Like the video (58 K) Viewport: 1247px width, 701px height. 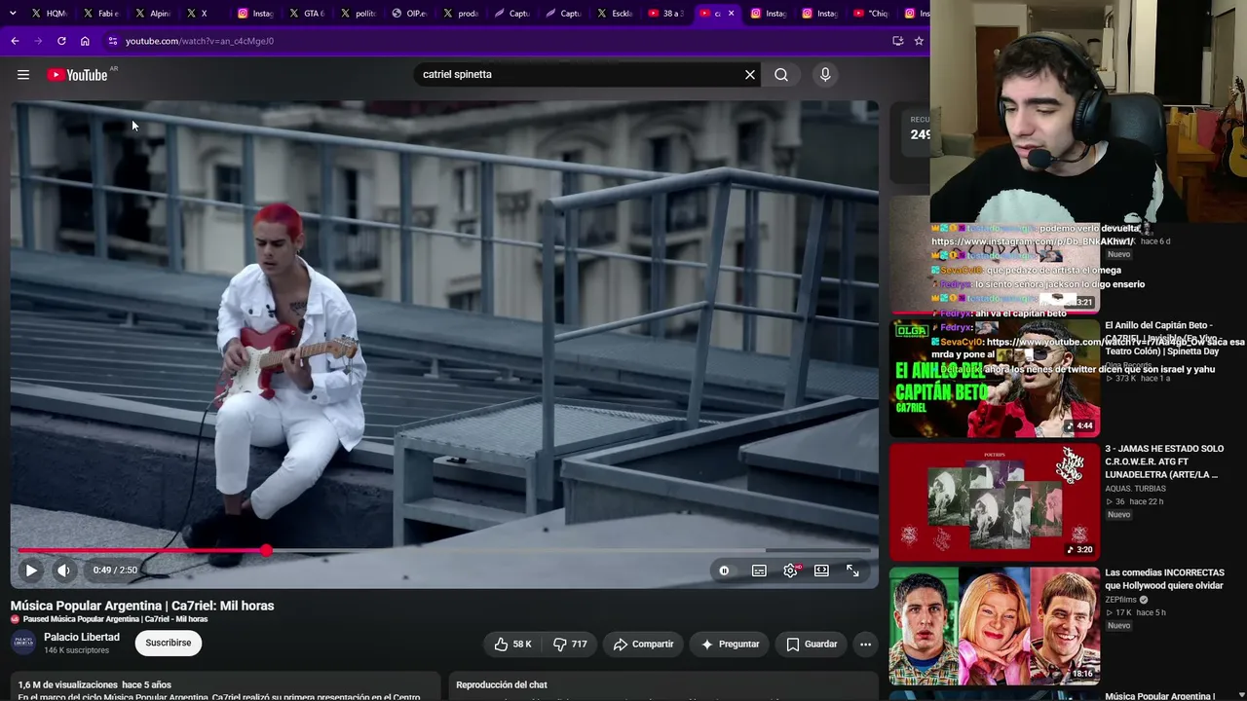(512, 644)
